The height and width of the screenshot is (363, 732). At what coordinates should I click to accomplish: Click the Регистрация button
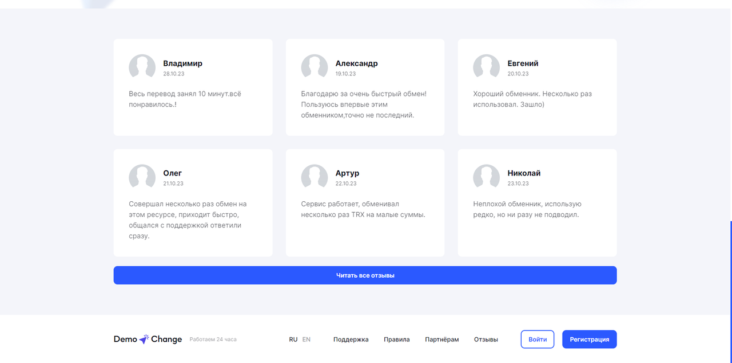coord(589,339)
